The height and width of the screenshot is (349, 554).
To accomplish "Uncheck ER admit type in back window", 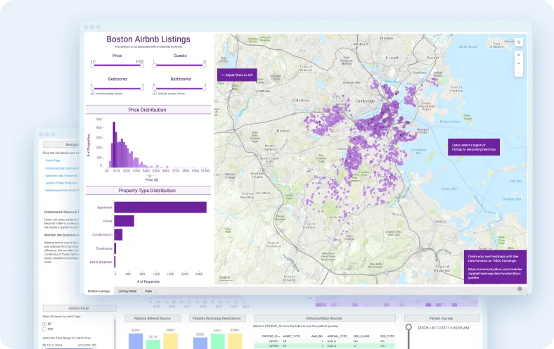I will pos(44,324).
